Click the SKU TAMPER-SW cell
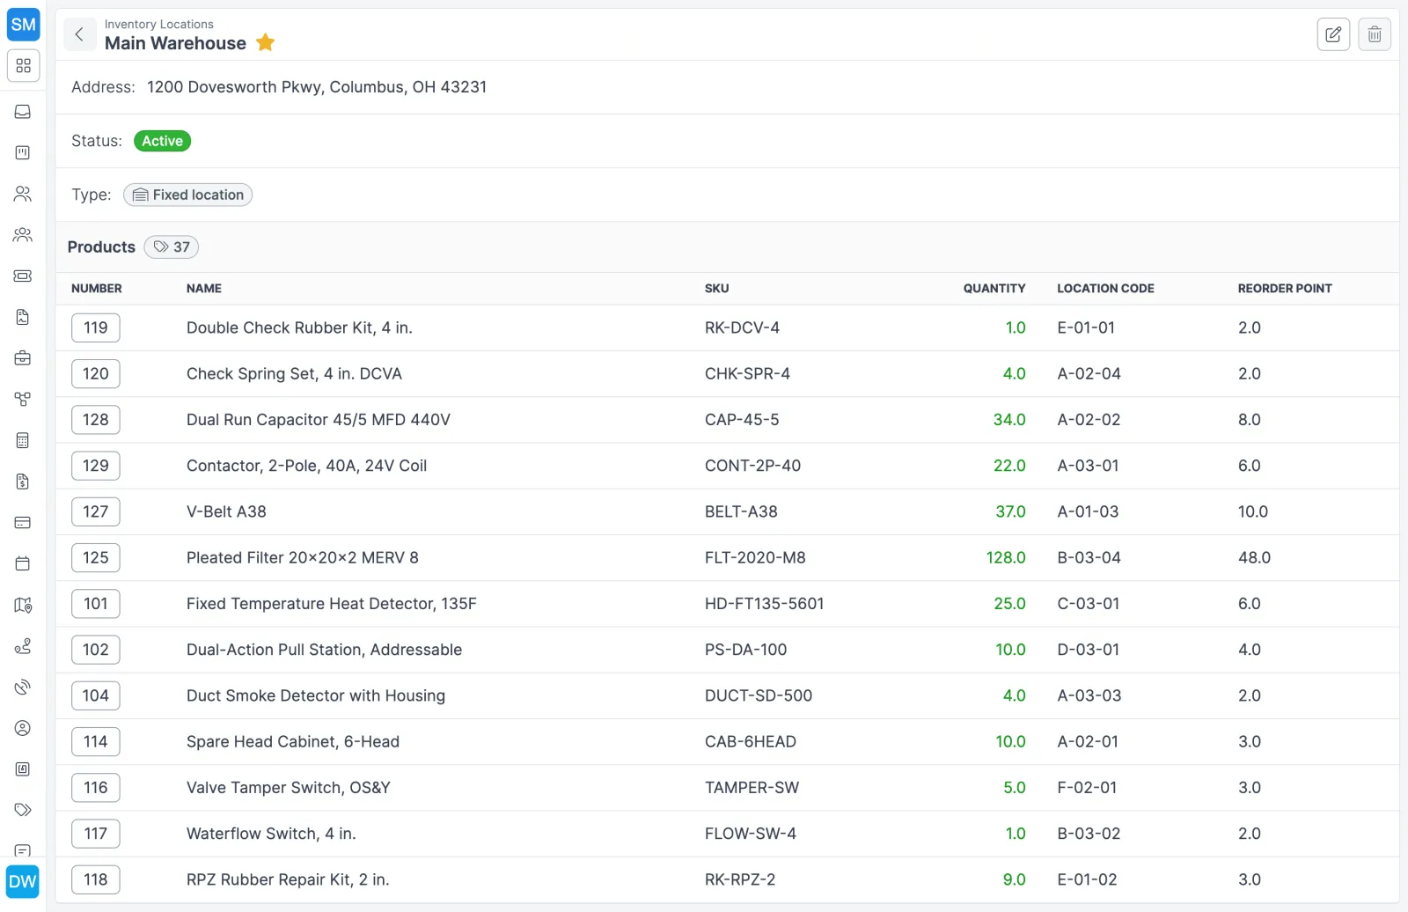Viewport: 1408px width, 912px height. pos(752,788)
